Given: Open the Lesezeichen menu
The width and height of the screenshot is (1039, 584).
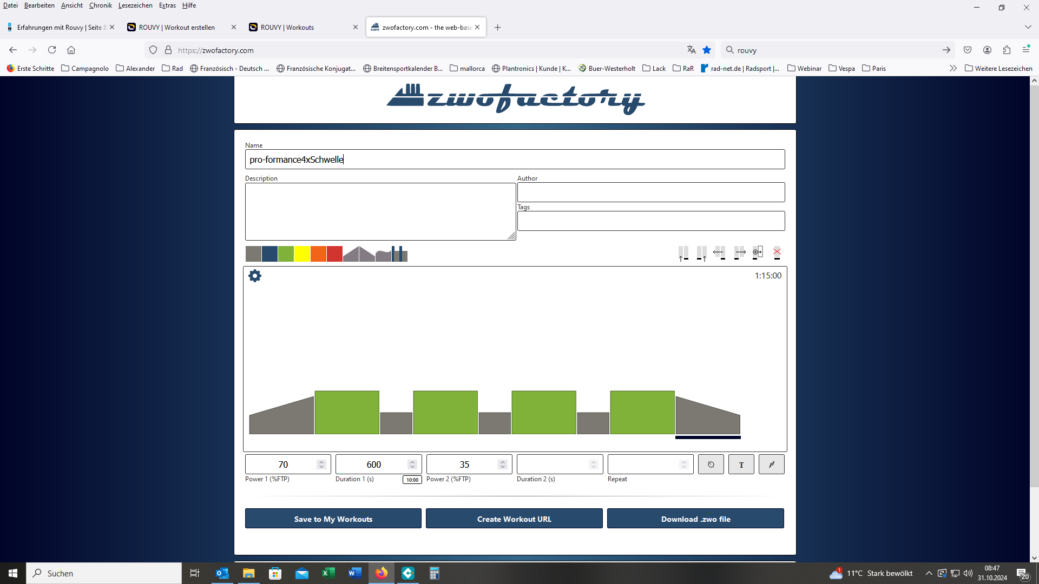Looking at the screenshot, I should (x=135, y=5).
